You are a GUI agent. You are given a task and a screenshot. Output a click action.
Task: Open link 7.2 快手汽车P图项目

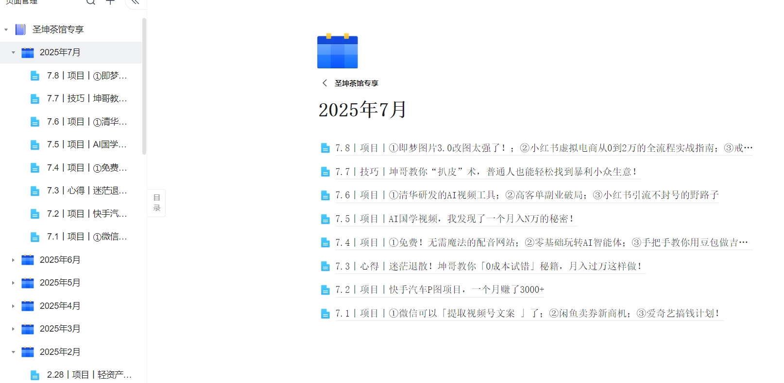(x=440, y=289)
